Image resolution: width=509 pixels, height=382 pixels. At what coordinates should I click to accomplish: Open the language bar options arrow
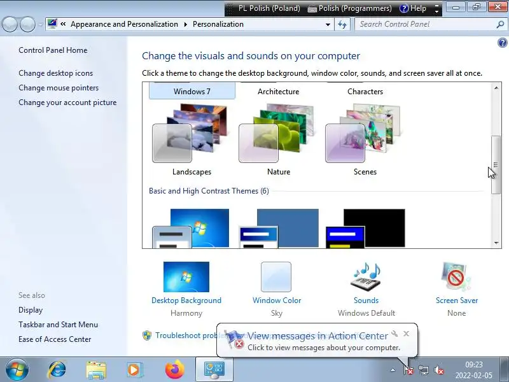coord(437,11)
